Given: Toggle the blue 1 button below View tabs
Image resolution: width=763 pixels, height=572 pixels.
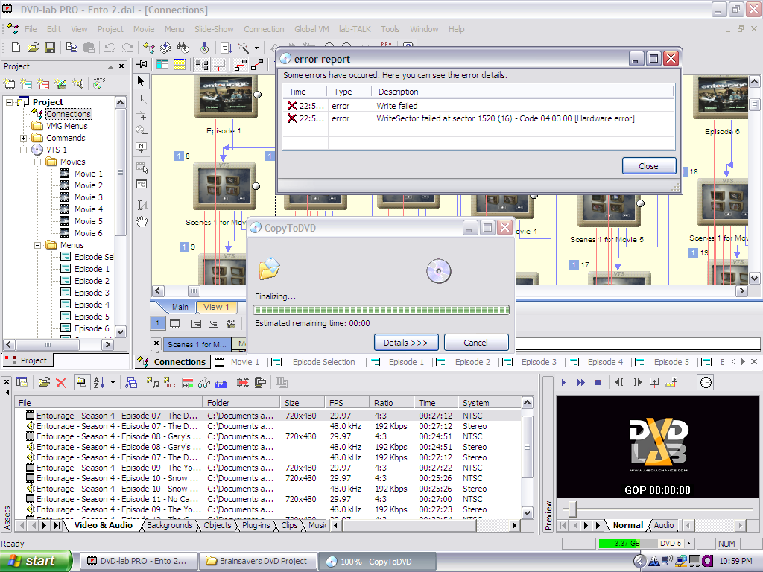Looking at the screenshot, I should (x=158, y=323).
